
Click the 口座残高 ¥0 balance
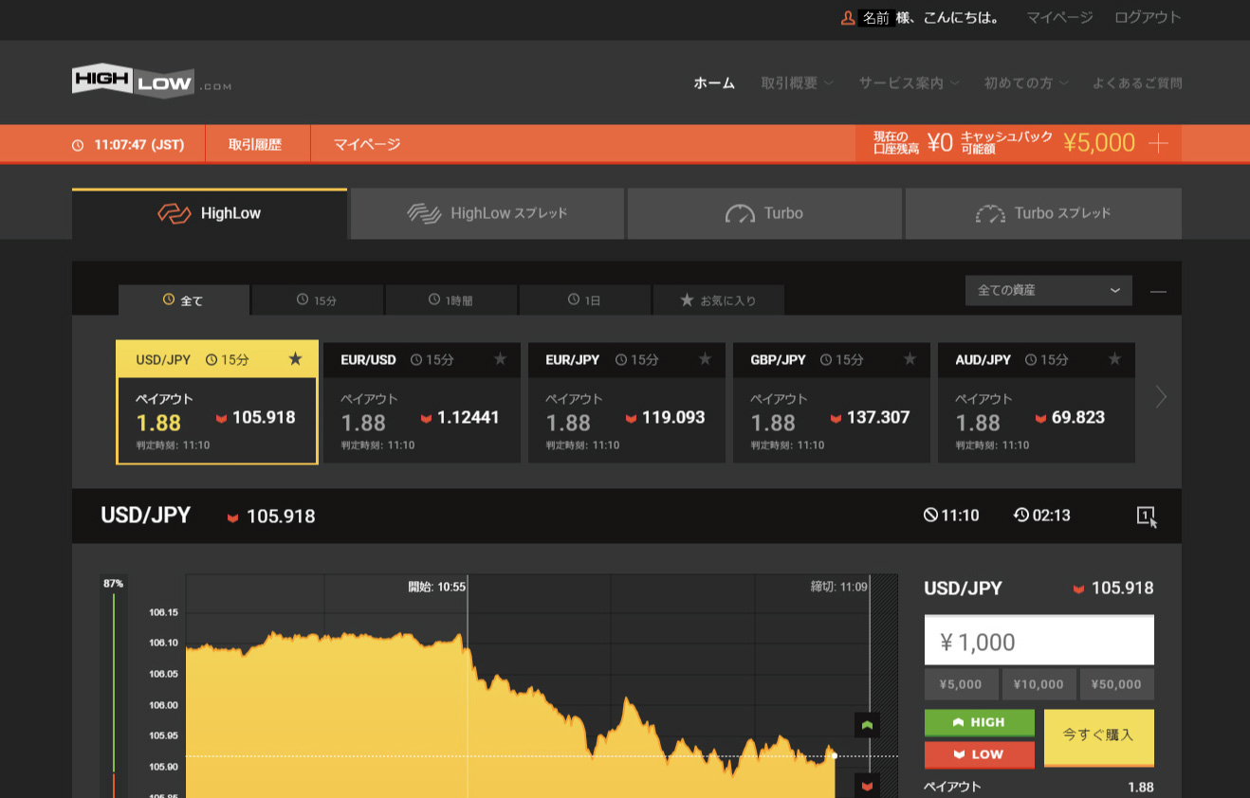click(939, 143)
